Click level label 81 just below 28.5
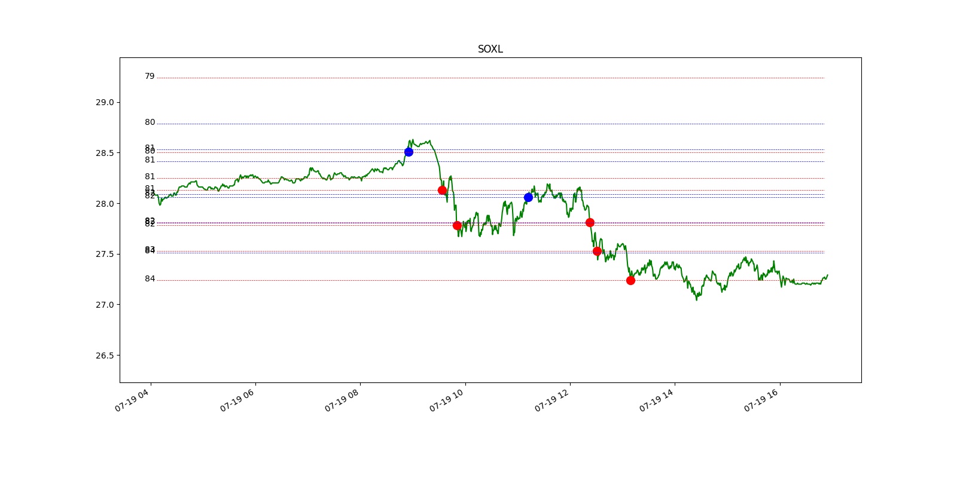 tap(150, 160)
